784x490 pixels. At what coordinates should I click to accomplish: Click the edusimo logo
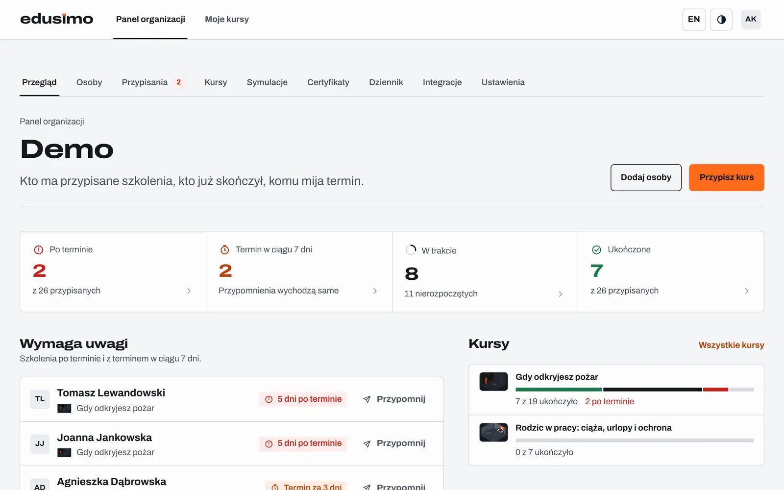click(x=56, y=19)
